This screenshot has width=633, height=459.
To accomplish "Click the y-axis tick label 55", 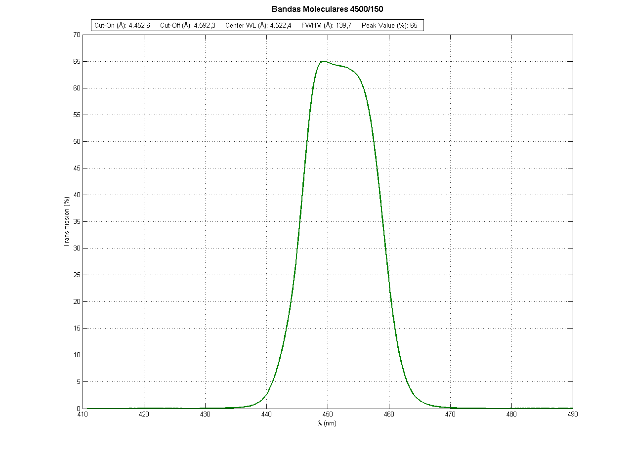I will point(76,115).
